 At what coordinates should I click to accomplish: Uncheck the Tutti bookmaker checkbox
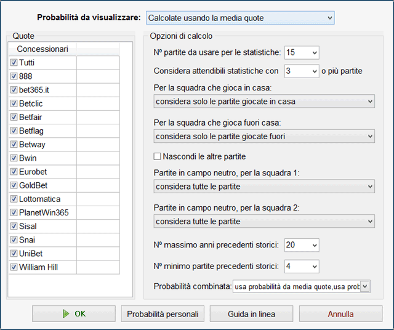tap(14, 63)
